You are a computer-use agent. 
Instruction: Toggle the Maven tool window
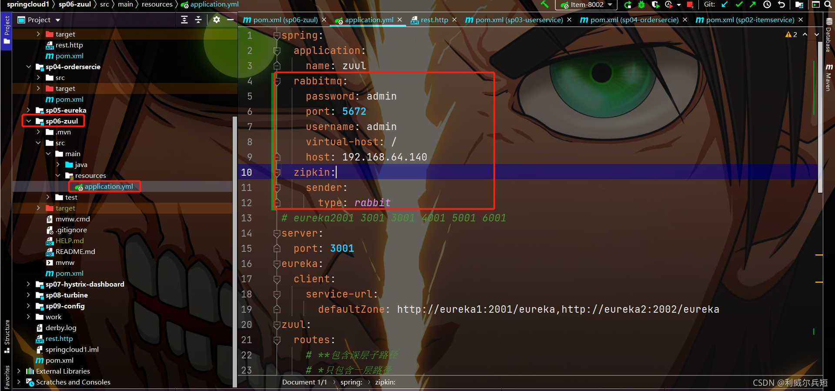click(x=829, y=78)
